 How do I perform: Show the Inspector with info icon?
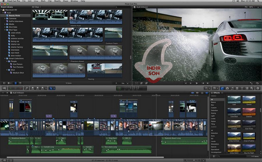(x=258, y=88)
